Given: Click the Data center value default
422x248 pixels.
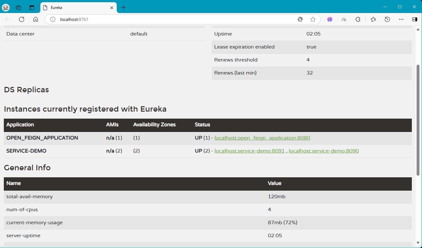Looking at the screenshot, I should coord(139,34).
